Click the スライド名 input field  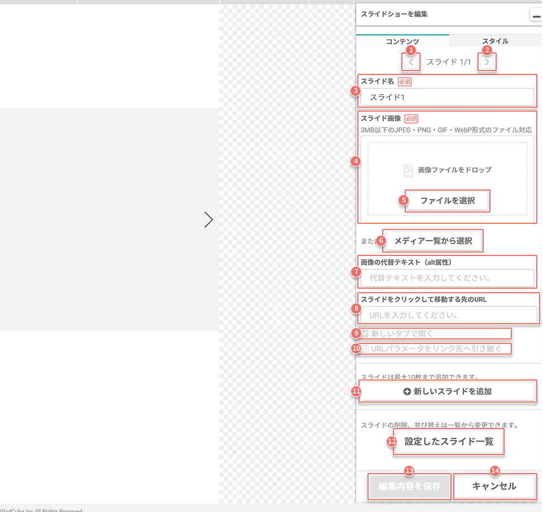[x=447, y=97]
